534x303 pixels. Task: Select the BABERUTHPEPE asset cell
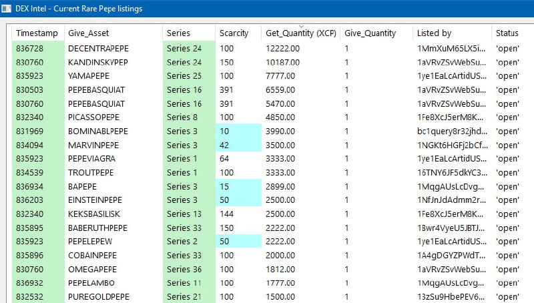(x=113, y=228)
